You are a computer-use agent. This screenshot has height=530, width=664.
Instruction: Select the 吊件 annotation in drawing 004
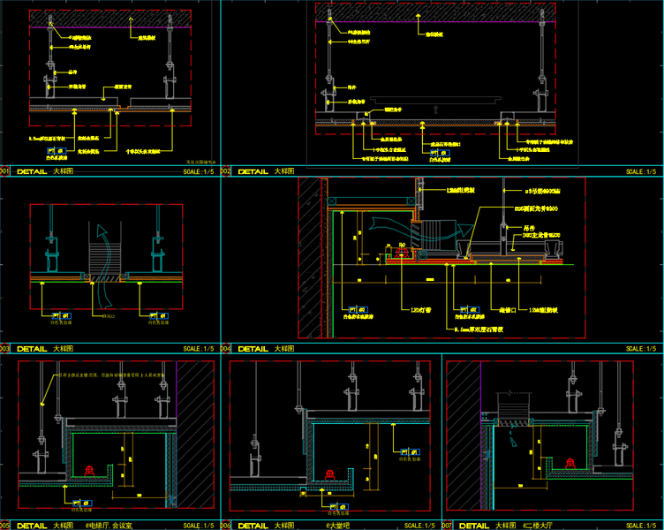click(529, 228)
